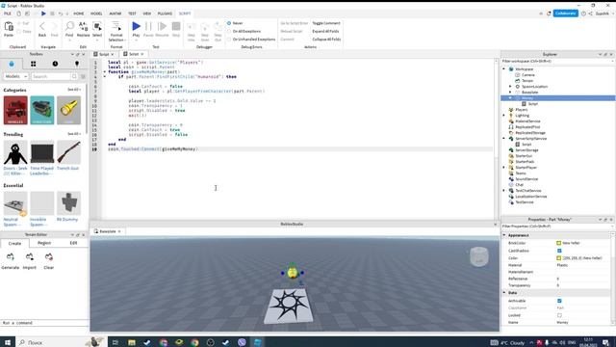
Task: Open the Marketplace tab icon in Toolbox
Action: coord(12,64)
